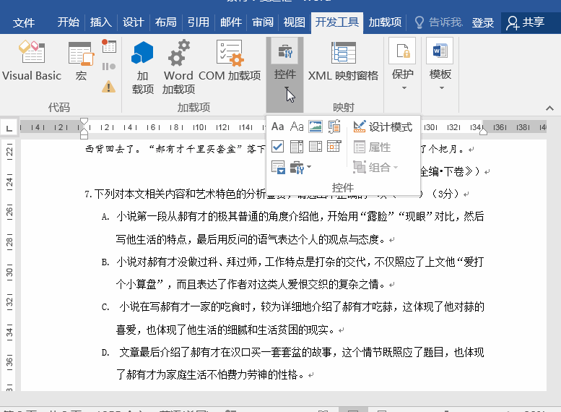Switch to the 审阅 (Review) tab
Screen dimensions: 561x412
(263, 22)
